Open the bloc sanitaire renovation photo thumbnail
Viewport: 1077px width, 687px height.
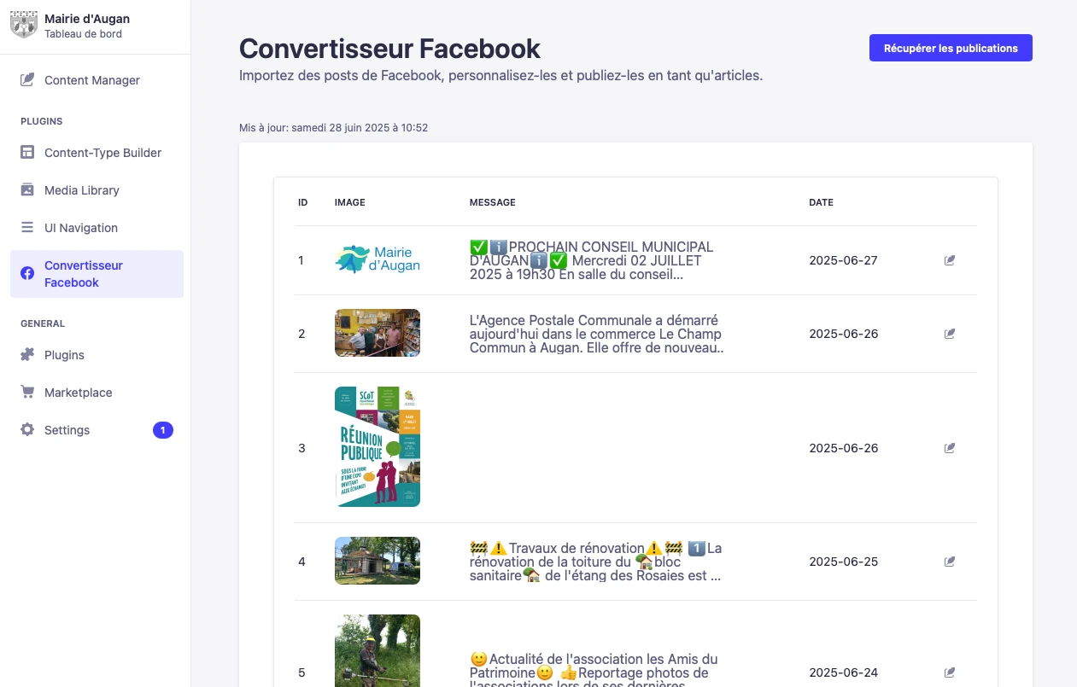point(378,561)
